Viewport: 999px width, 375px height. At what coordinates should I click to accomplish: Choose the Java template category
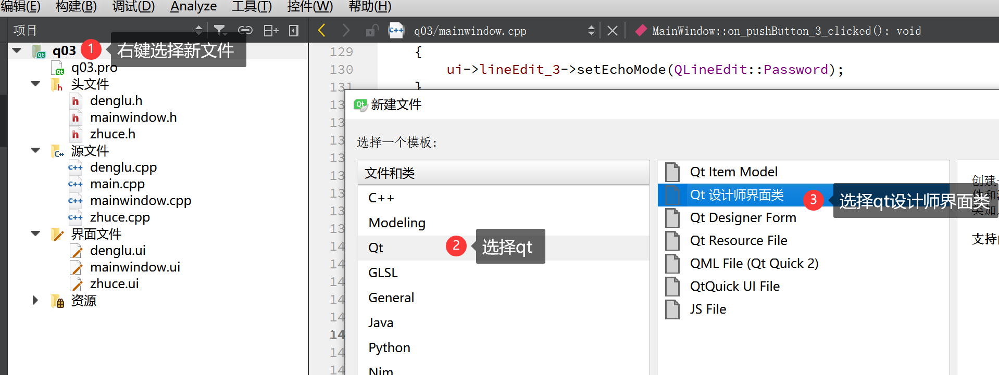click(503, 322)
